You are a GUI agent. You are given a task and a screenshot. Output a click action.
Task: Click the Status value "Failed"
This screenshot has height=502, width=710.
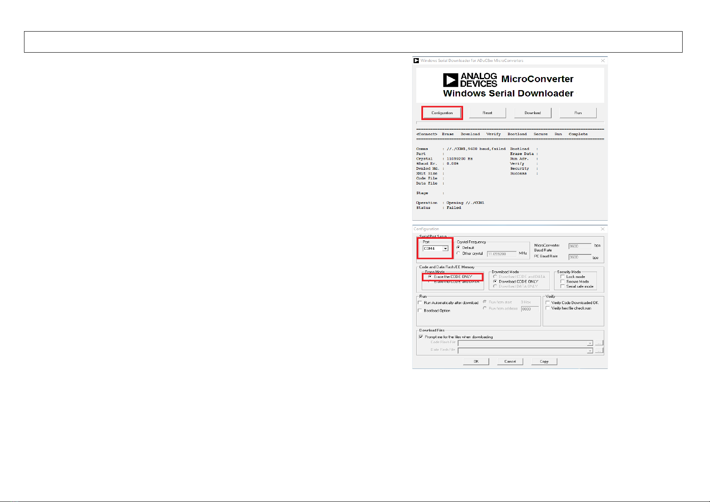tap(454, 208)
